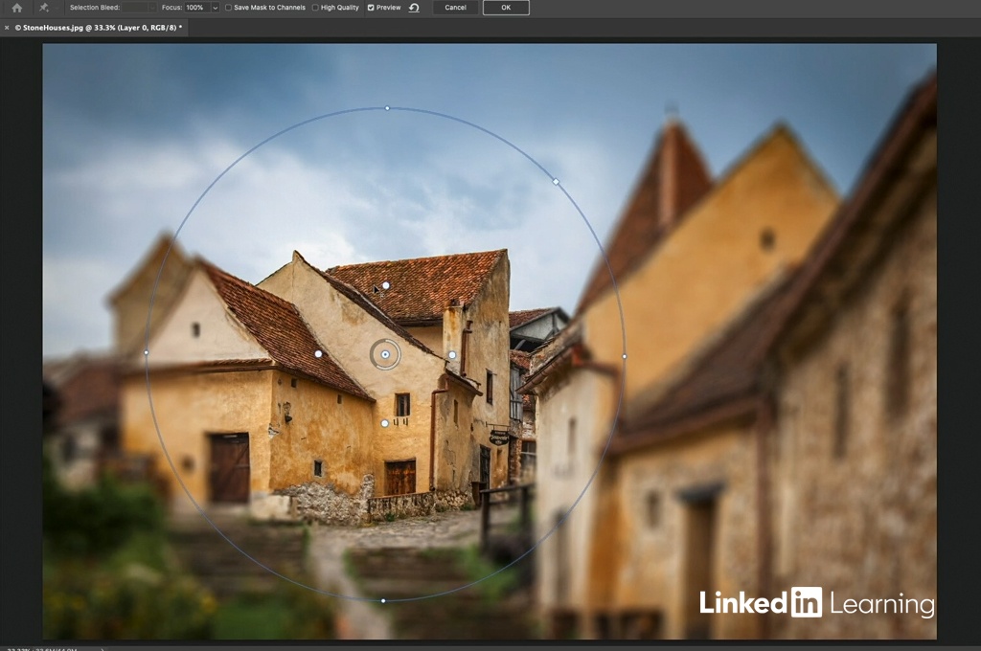This screenshot has width=981, height=651.
Task: Click the top ellipse boundary handle
Action: (x=387, y=108)
